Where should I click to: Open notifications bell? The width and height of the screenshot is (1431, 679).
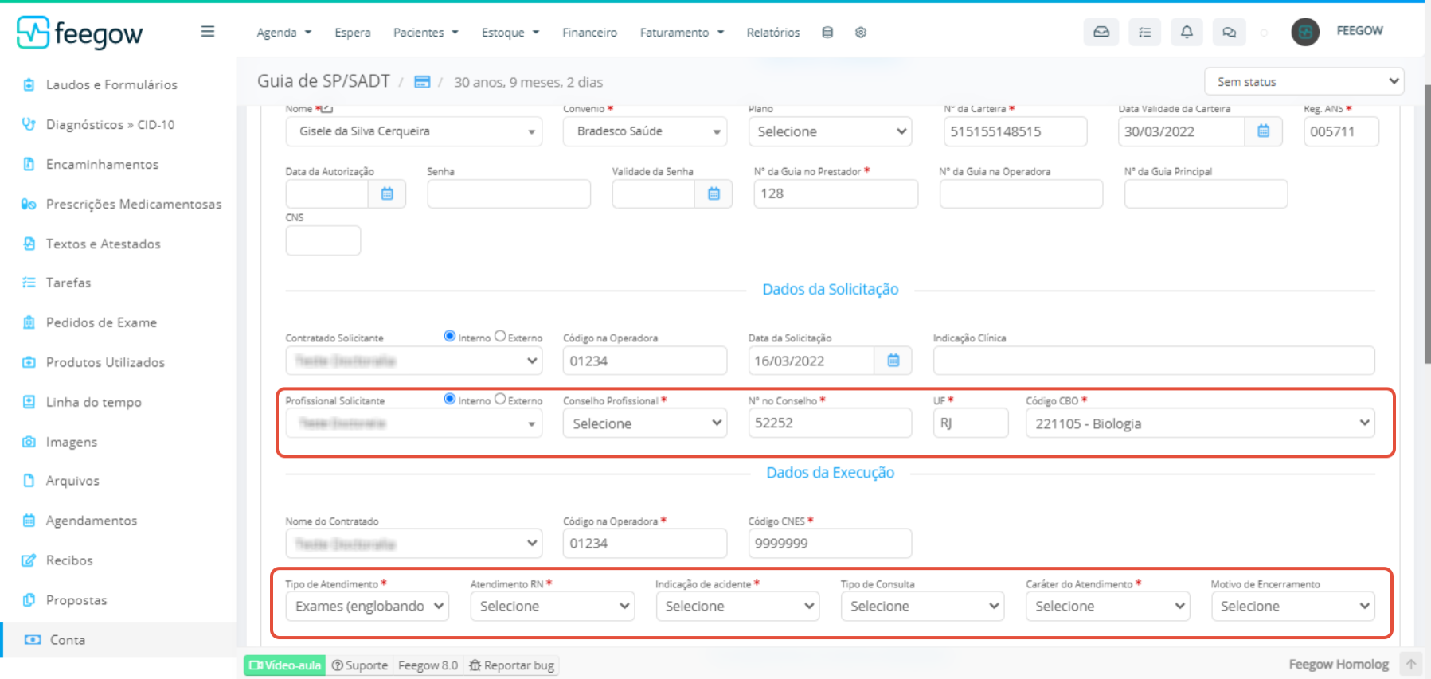1187,32
